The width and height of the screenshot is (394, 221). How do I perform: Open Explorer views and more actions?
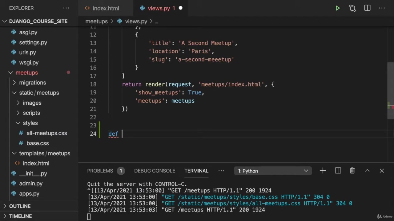coord(66,8)
